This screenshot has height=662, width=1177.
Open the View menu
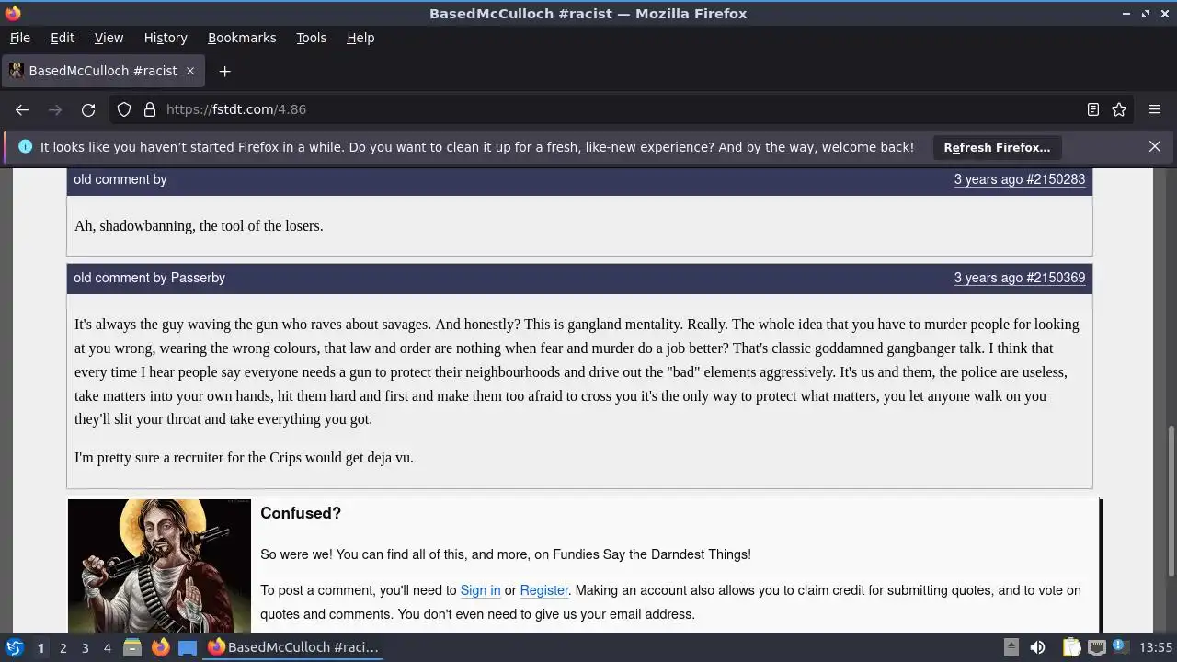coord(109,38)
